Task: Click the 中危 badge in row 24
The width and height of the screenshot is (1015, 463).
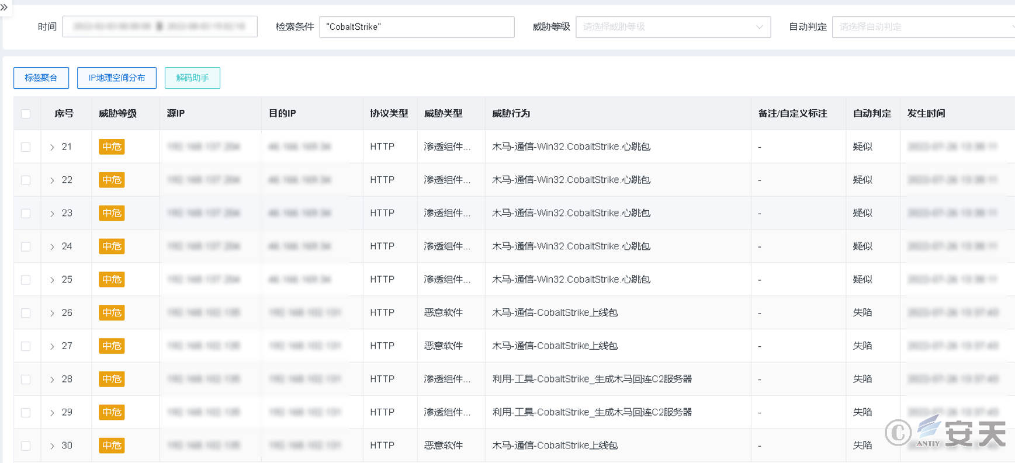Action: tap(112, 246)
